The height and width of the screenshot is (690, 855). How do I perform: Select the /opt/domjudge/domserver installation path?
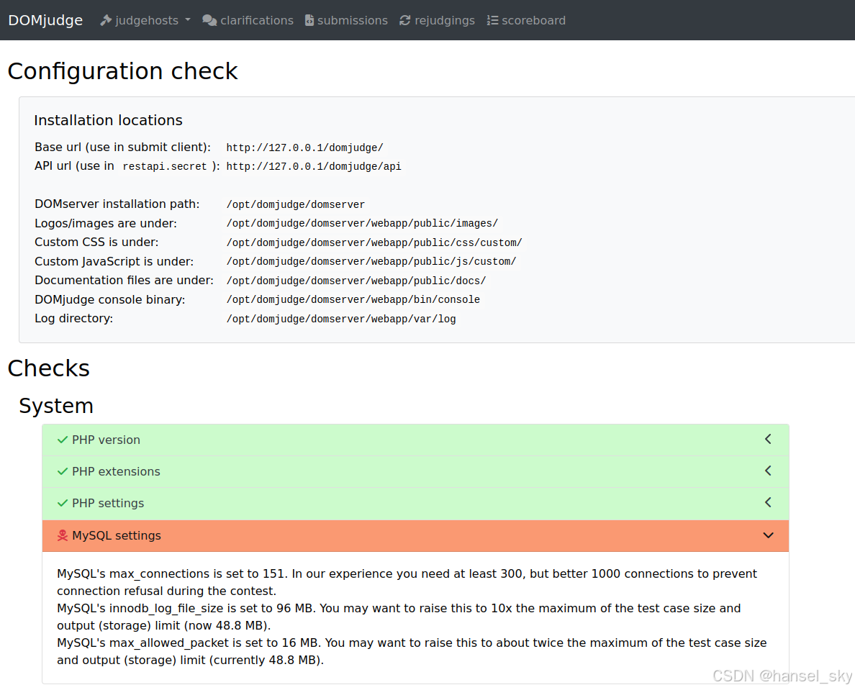[x=296, y=204]
